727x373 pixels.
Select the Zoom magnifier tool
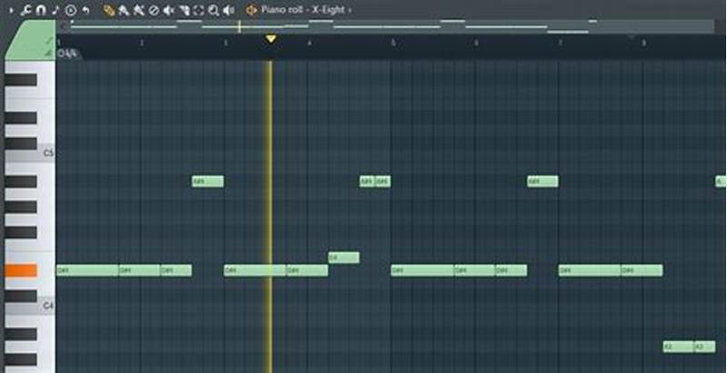[214, 10]
